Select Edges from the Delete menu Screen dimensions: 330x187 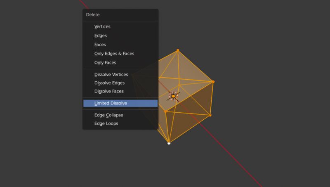tap(120, 36)
